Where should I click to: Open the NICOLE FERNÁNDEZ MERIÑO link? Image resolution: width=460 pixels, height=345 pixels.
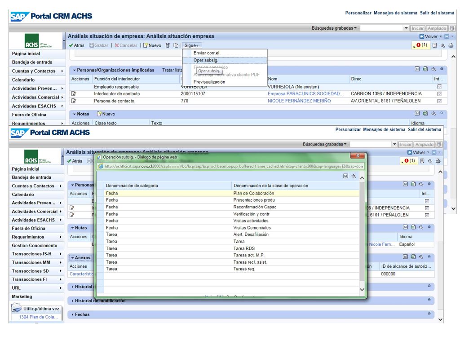pos(299,101)
